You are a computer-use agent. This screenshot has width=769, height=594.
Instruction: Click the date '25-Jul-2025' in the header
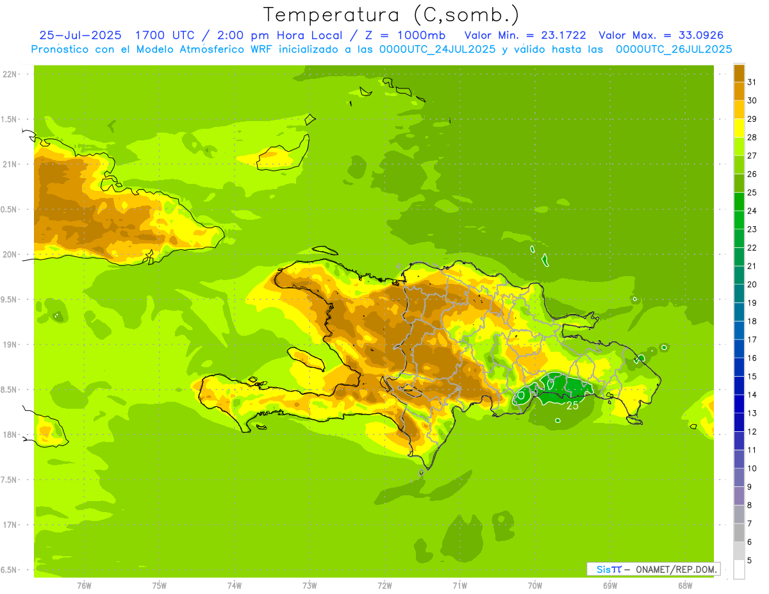click(x=81, y=35)
